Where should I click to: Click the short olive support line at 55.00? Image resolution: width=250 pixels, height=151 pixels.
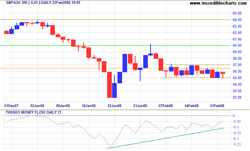(195, 78)
